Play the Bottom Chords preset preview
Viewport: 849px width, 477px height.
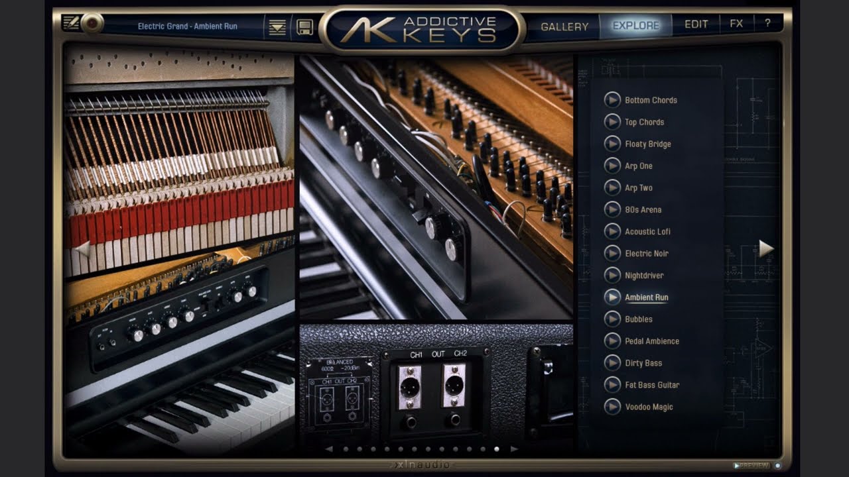click(x=612, y=100)
